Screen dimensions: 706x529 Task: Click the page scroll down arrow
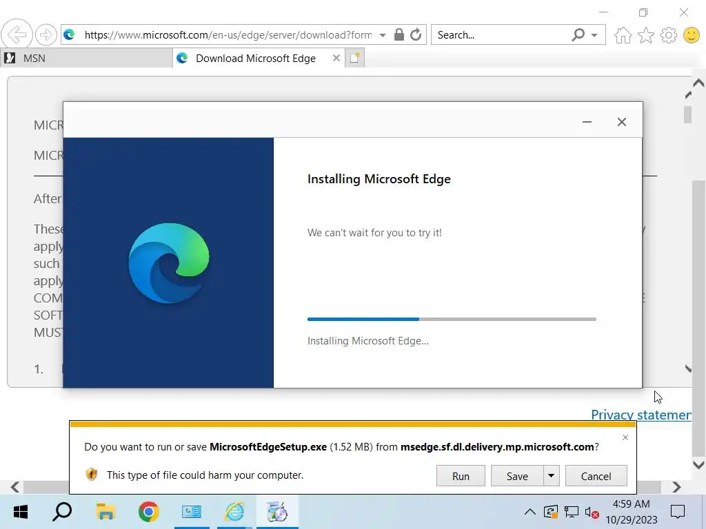tap(698, 464)
